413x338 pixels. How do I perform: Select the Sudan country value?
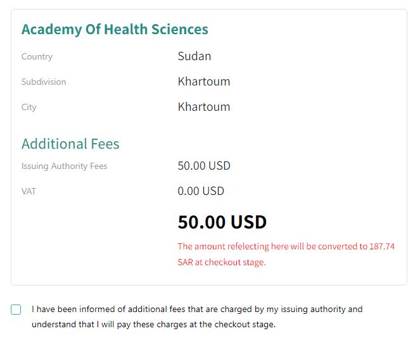[194, 56]
